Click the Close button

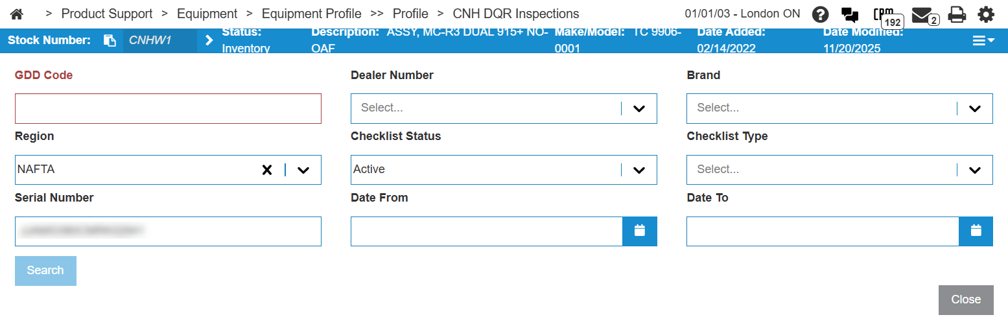[965, 299]
